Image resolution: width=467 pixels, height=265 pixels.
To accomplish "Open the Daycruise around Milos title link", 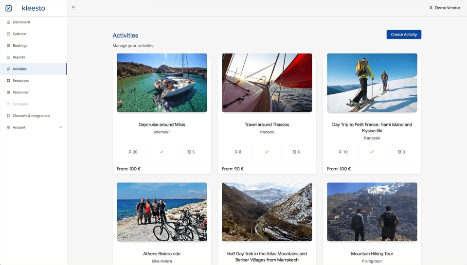I will point(162,124).
